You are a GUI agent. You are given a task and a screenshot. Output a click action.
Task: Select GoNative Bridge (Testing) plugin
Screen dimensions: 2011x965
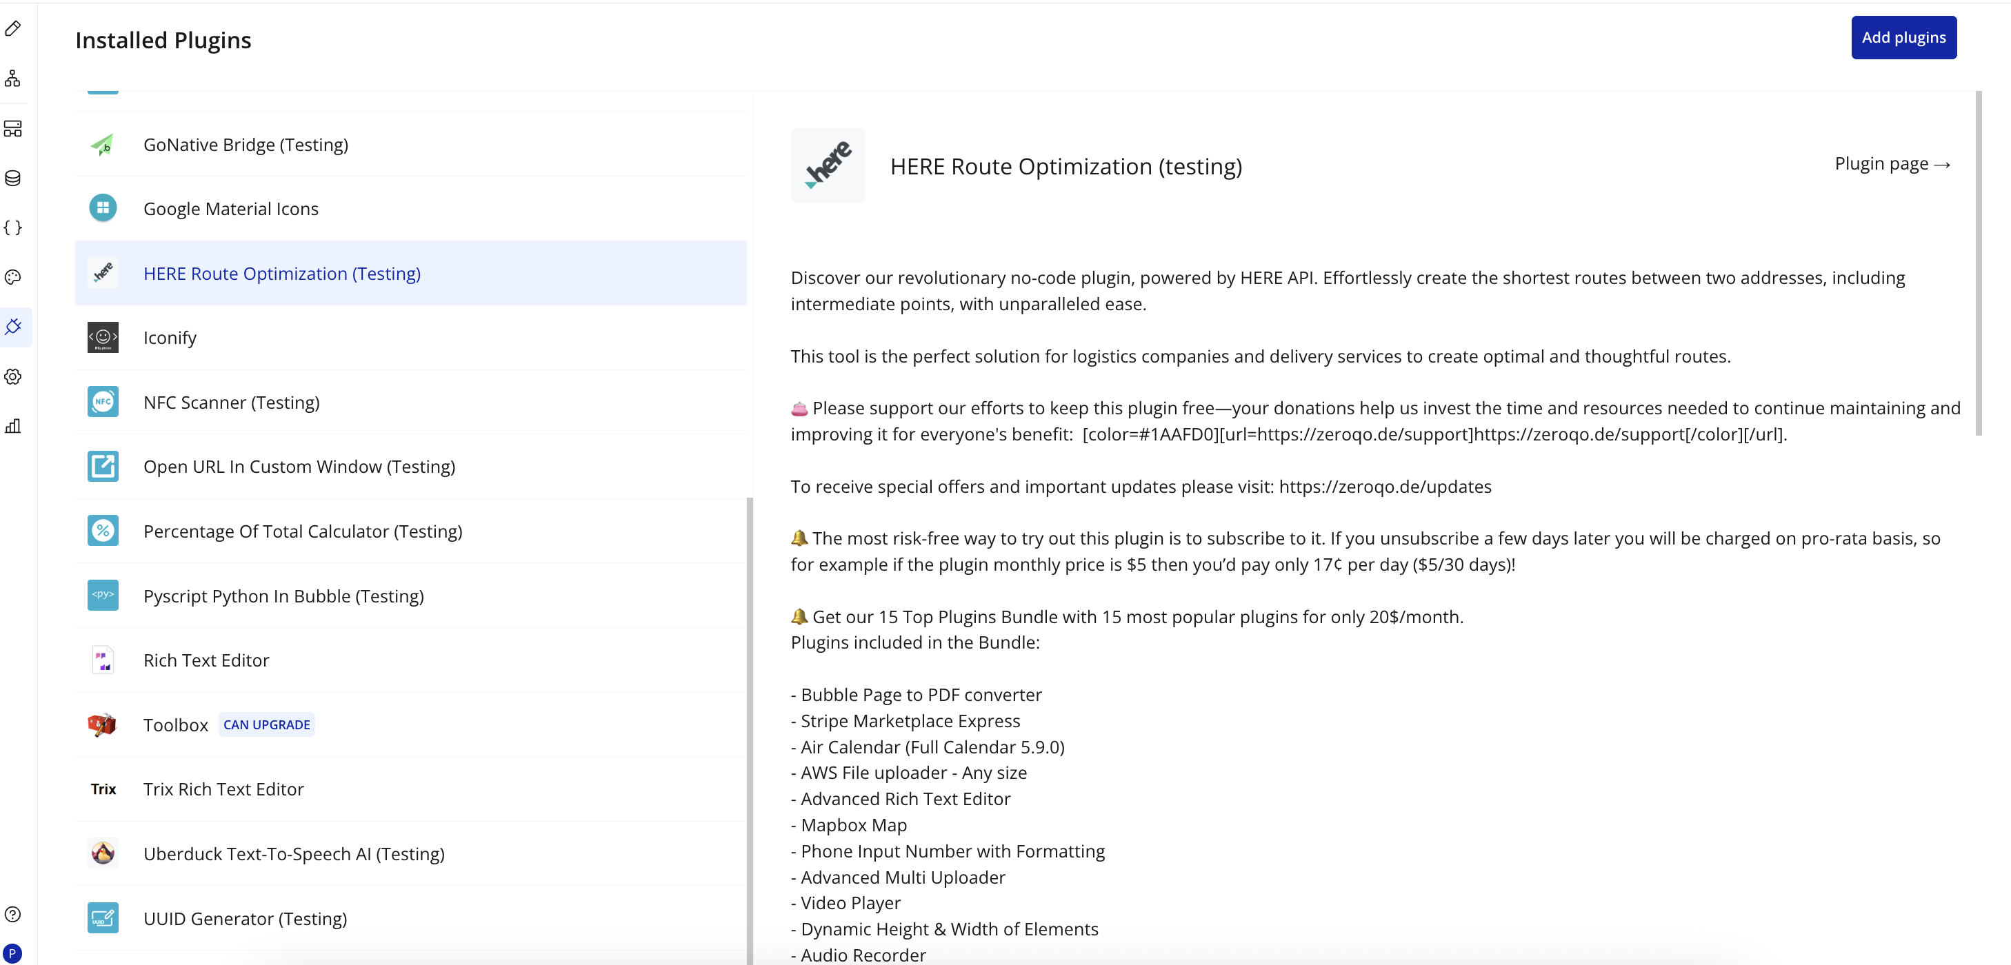tap(245, 144)
